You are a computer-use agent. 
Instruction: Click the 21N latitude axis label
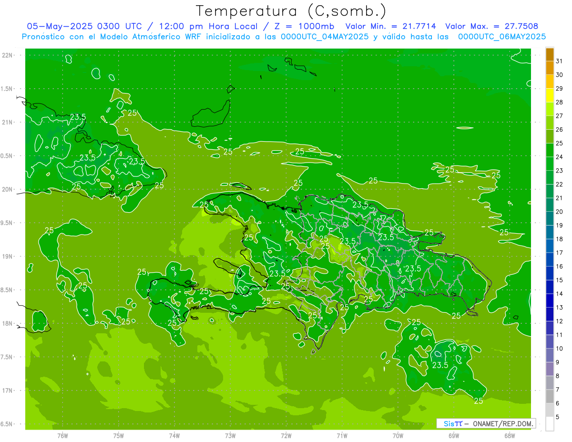pos(8,122)
